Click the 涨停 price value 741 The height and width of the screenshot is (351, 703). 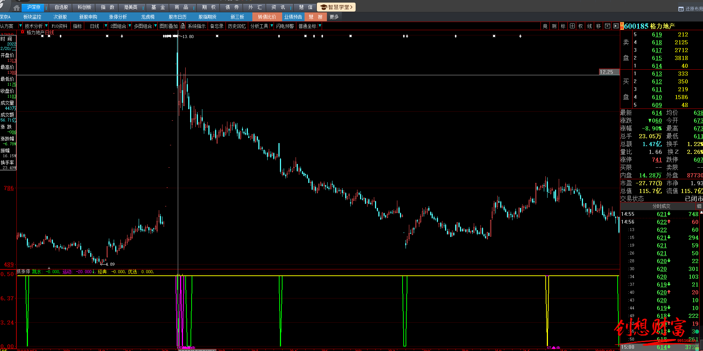click(657, 160)
